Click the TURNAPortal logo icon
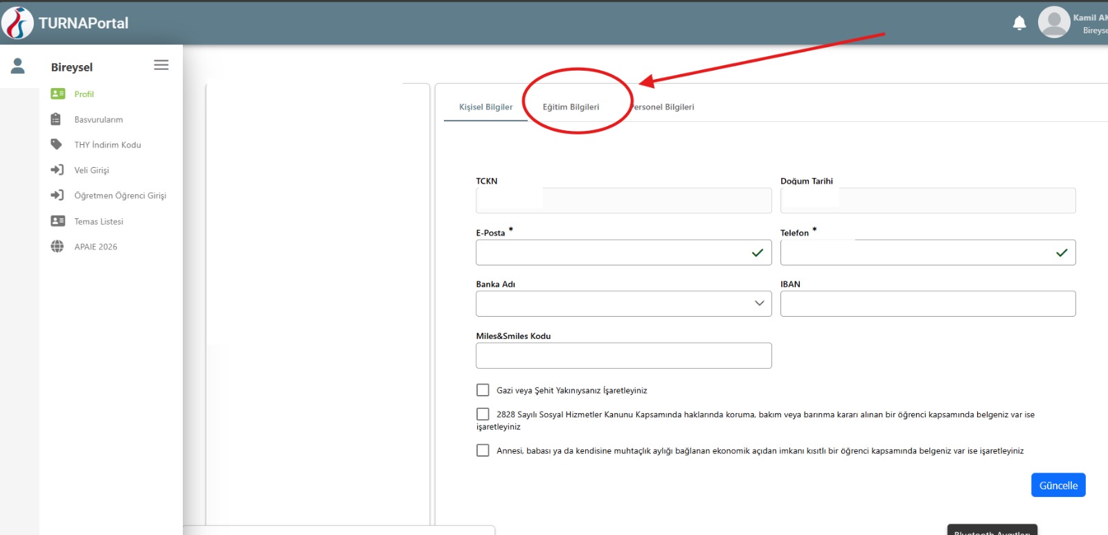The width and height of the screenshot is (1108, 535). [x=17, y=23]
